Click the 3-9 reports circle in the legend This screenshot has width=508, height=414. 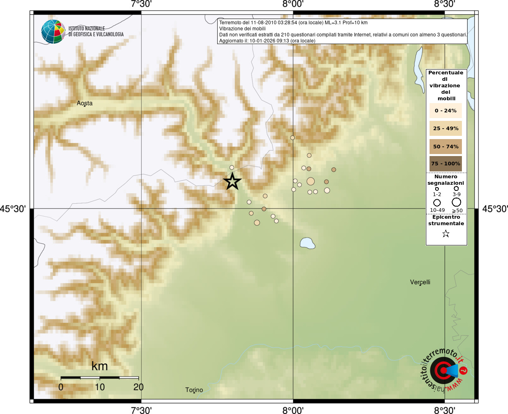(x=456, y=188)
